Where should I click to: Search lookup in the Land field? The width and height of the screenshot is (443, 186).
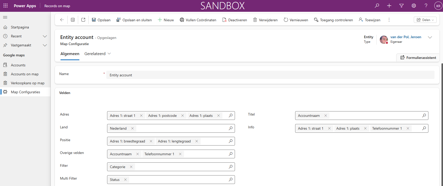click(231, 128)
